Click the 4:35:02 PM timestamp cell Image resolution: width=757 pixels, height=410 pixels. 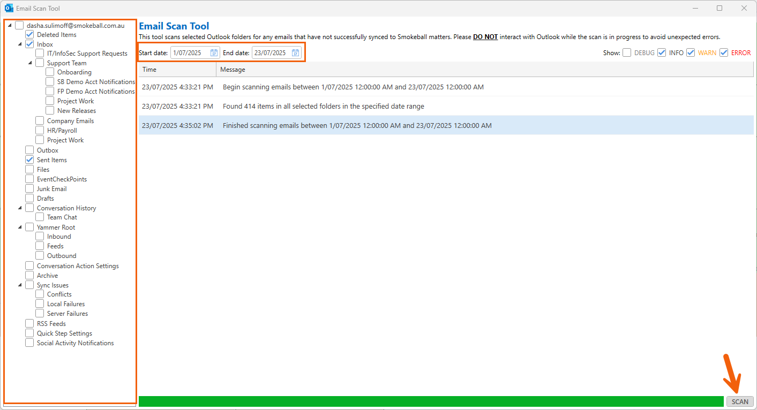(x=177, y=126)
